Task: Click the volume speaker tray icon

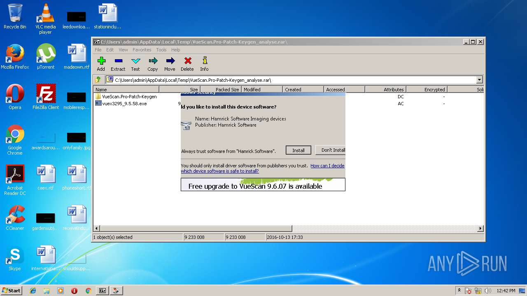Action: tap(488, 291)
